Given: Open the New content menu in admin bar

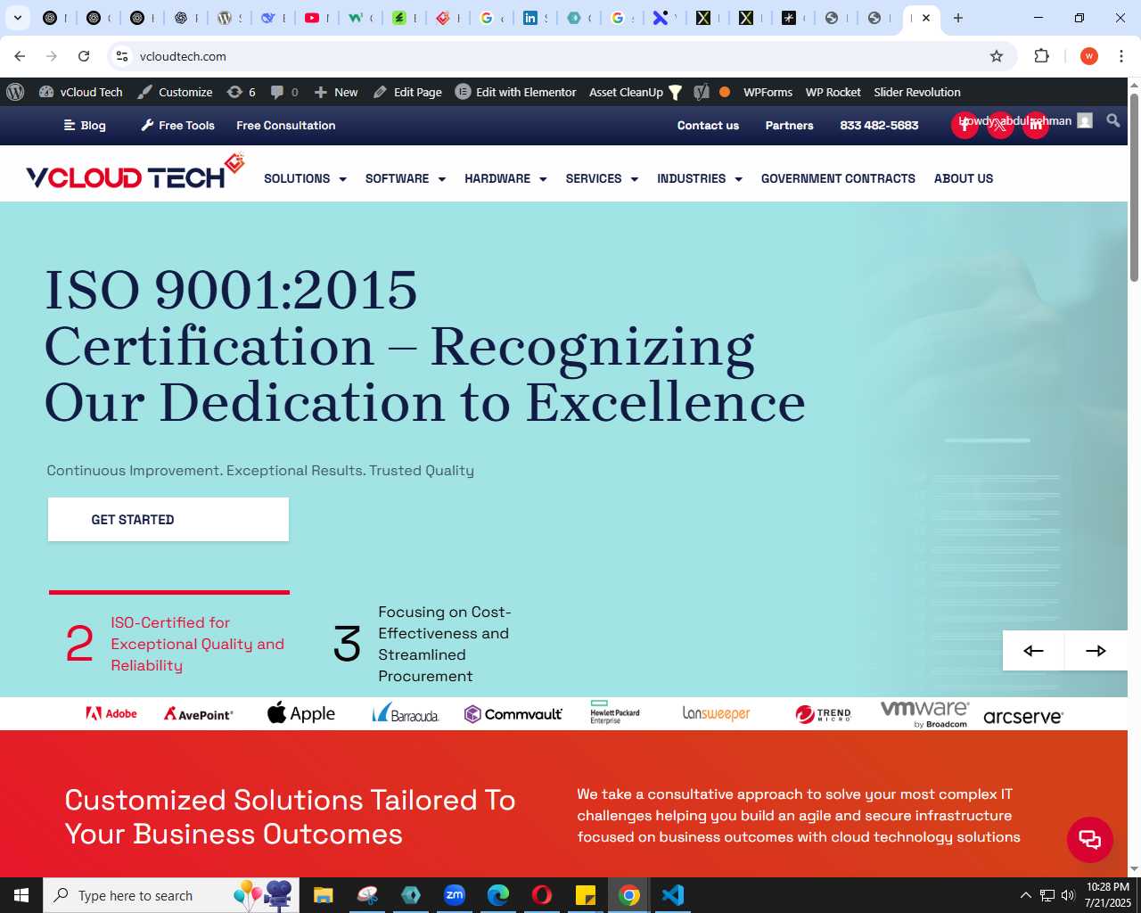Looking at the screenshot, I should (336, 92).
